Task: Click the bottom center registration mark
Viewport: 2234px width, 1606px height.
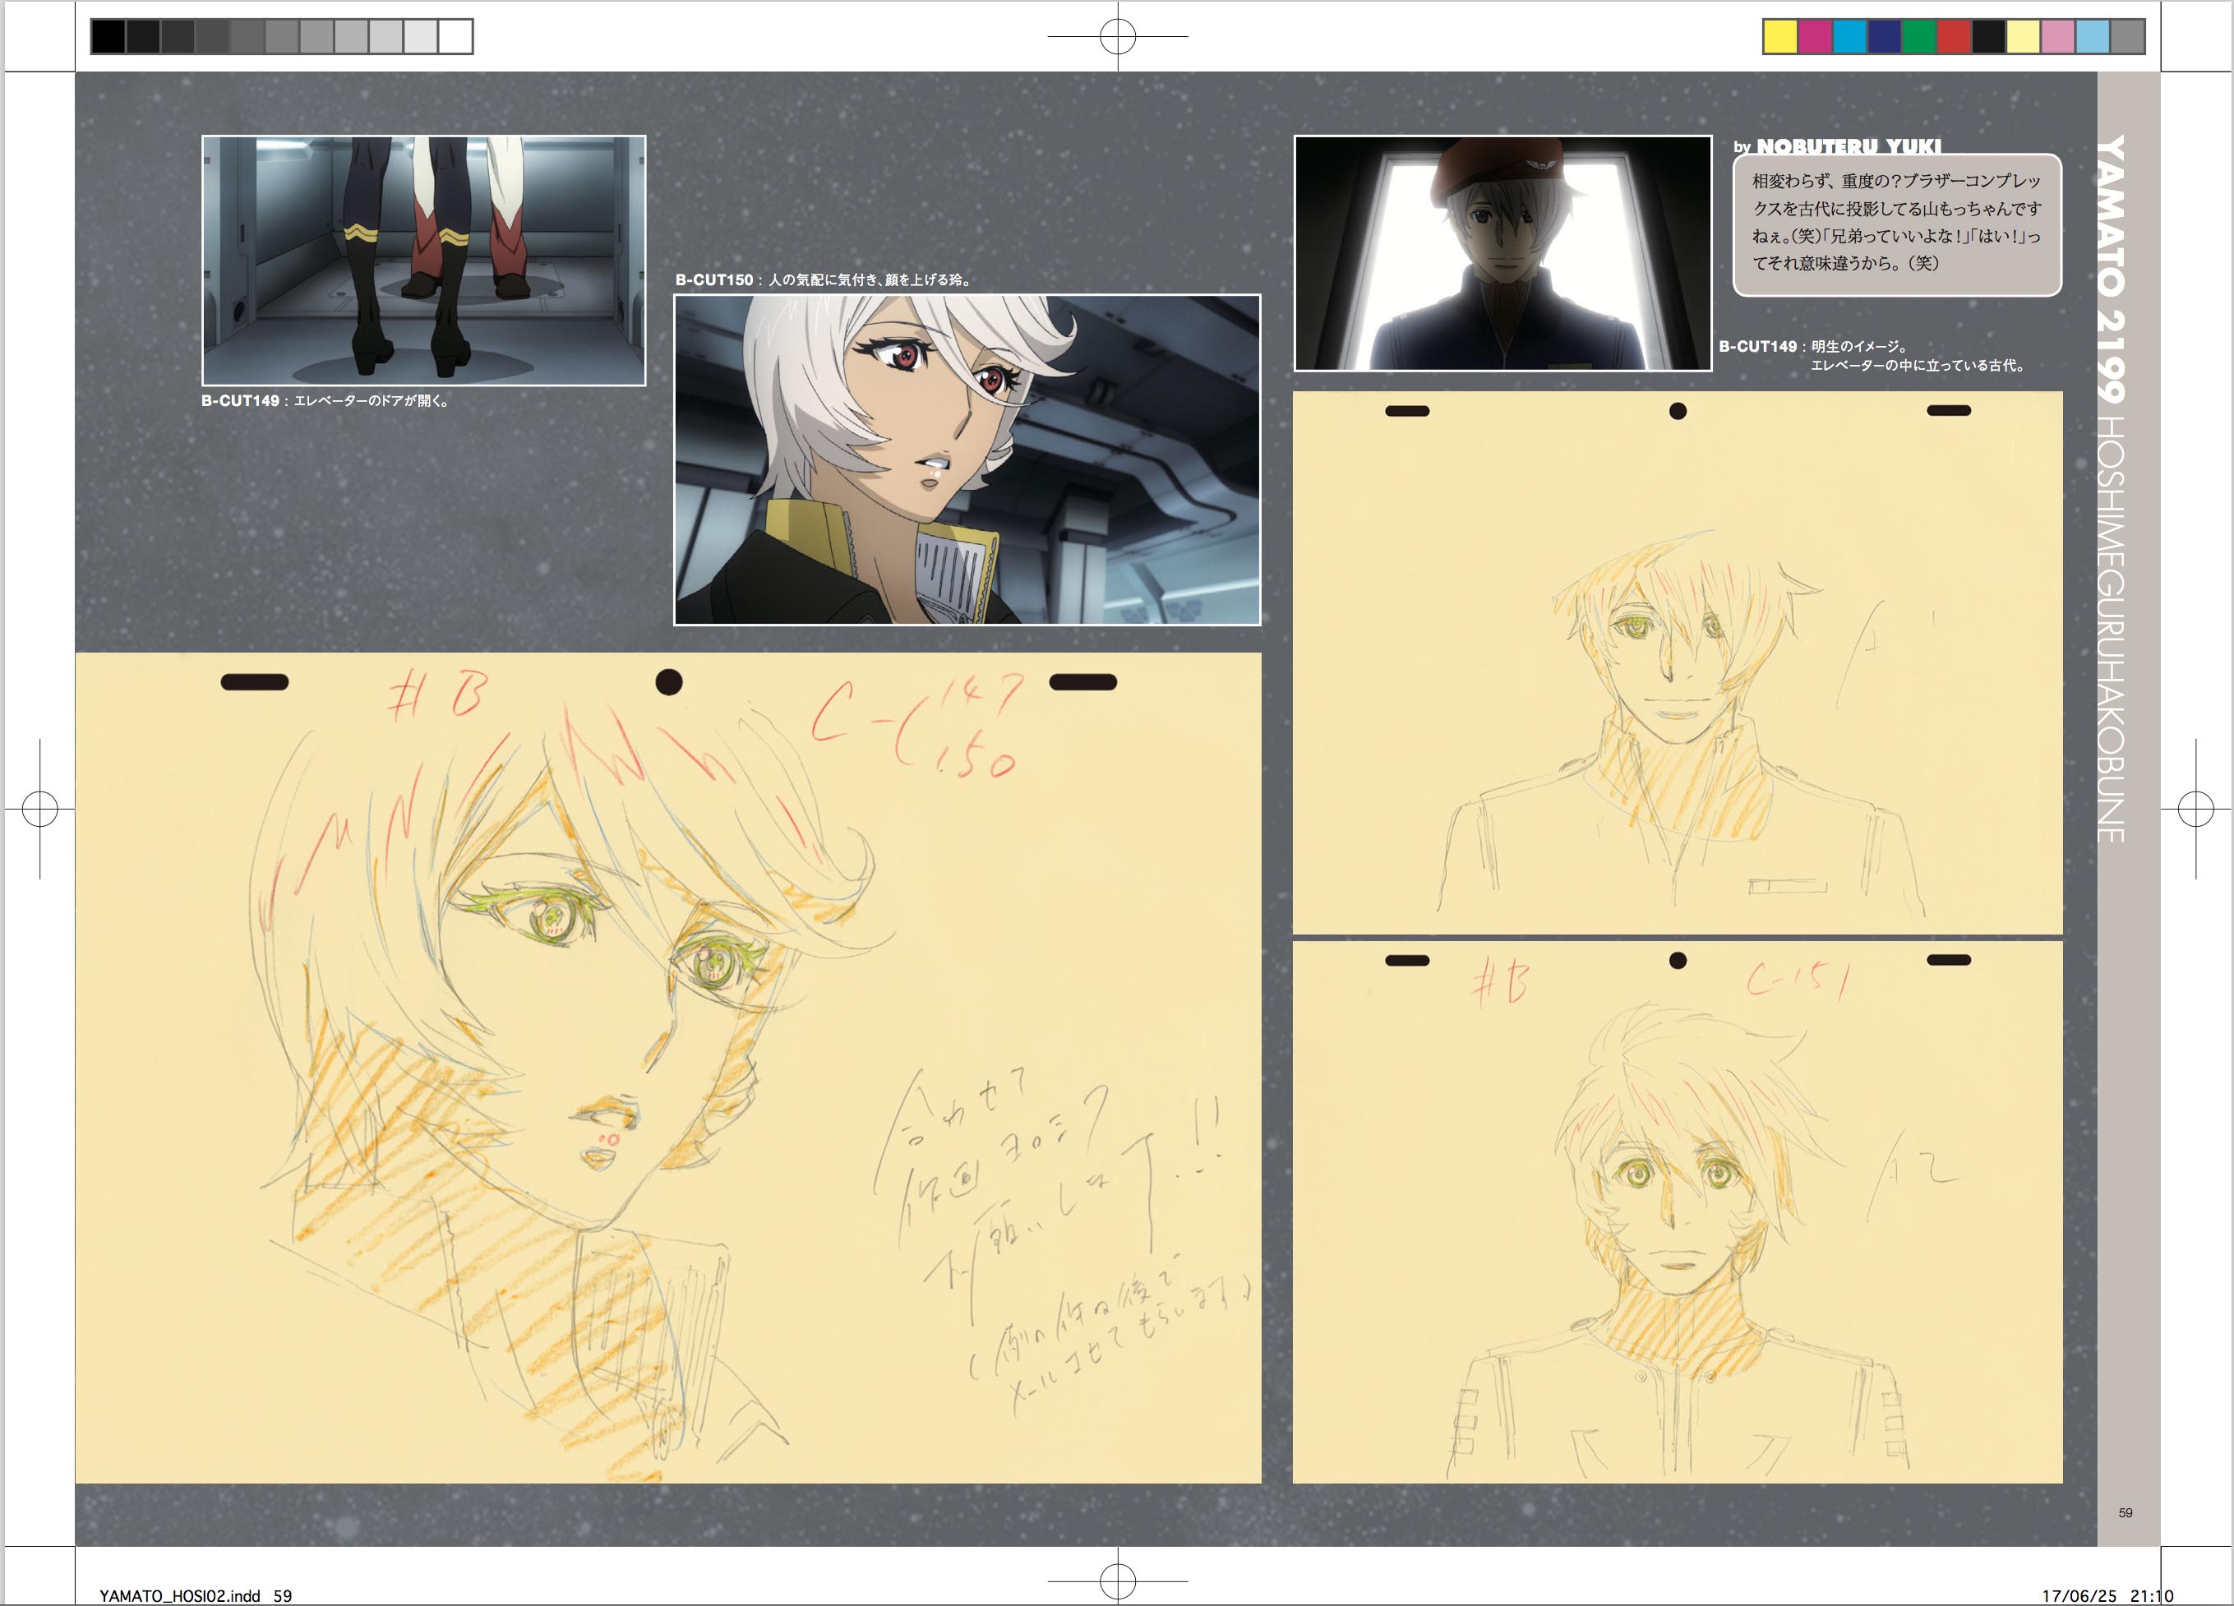Action: [x=1117, y=1581]
